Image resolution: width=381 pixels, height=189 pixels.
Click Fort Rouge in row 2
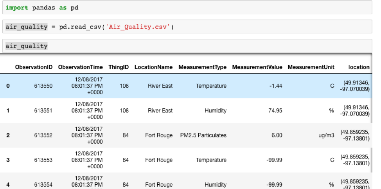(x=159, y=135)
